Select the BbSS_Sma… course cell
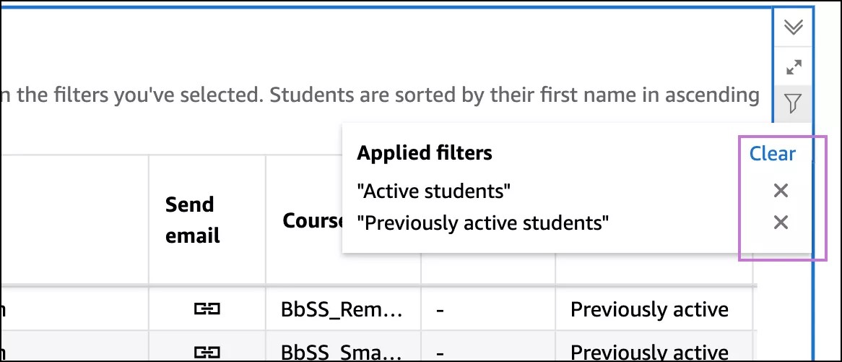842x362 pixels. tap(342, 352)
